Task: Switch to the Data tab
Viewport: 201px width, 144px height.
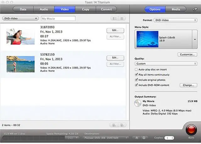Action: point(23,9)
